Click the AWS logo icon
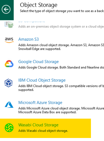The image size is (104, 141). pyautogui.click(x=9, y=40)
